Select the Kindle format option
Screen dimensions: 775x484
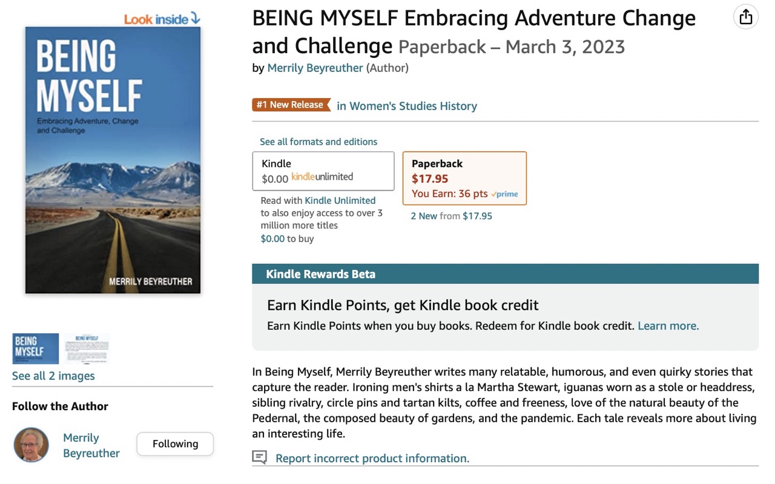pyautogui.click(x=323, y=171)
